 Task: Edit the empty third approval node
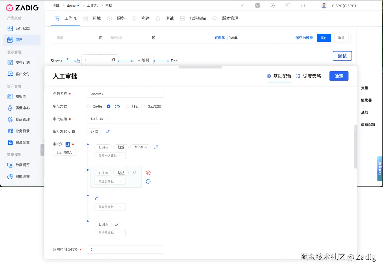pos(96,198)
